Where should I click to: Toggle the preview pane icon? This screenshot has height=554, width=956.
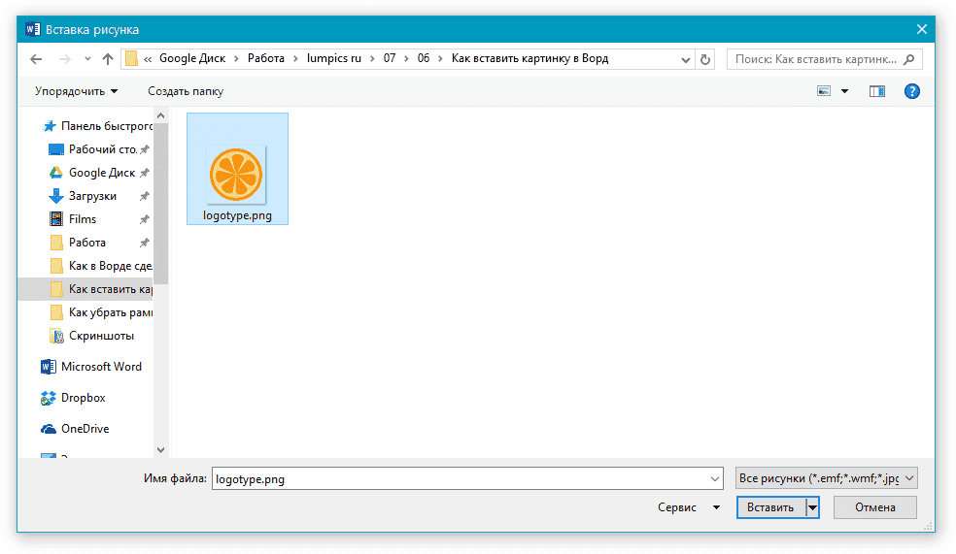coord(876,91)
